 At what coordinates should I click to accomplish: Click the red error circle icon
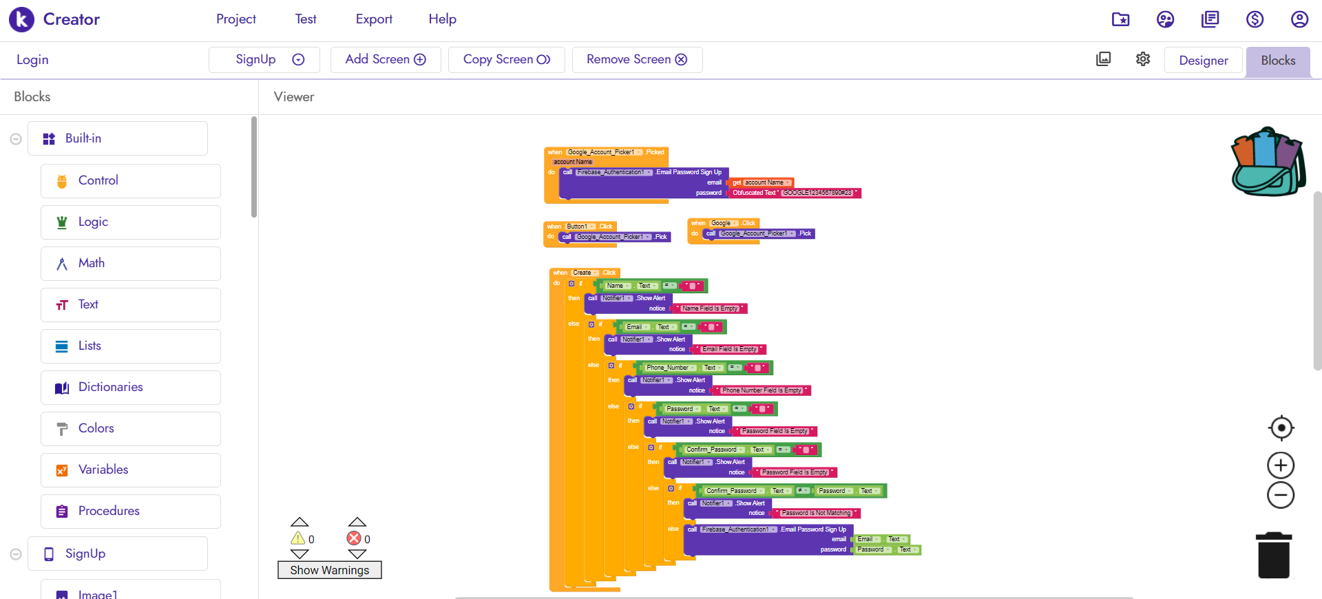point(354,538)
